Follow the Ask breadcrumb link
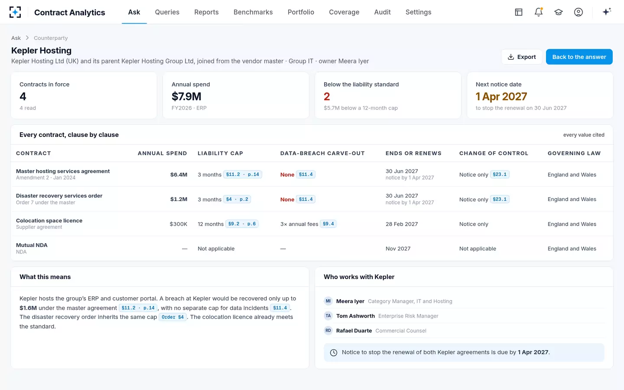This screenshot has width=624, height=390. 16,38
